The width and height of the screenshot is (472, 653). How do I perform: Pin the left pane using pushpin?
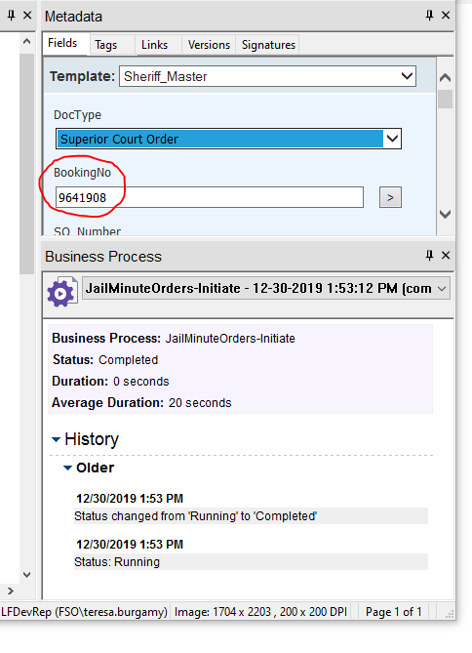pos(12,16)
